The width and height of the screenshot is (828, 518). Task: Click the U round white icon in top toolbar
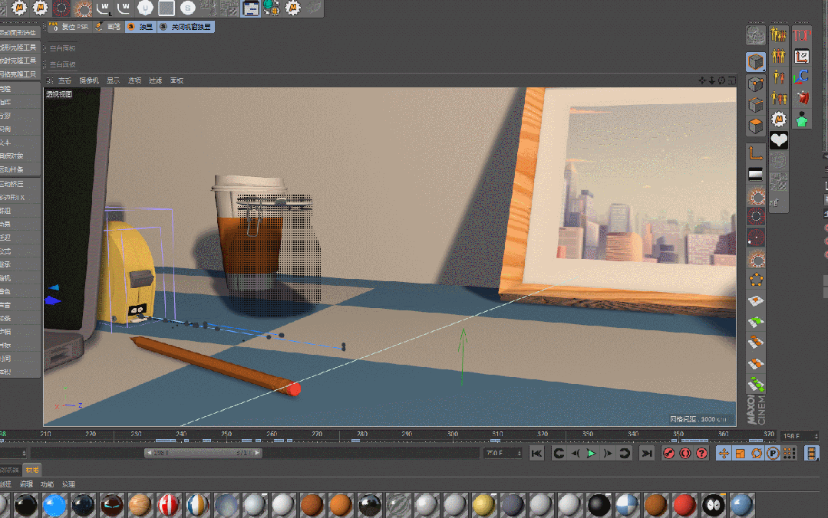[145, 8]
